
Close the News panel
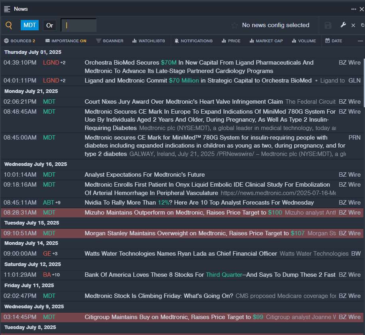click(x=361, y=9)
